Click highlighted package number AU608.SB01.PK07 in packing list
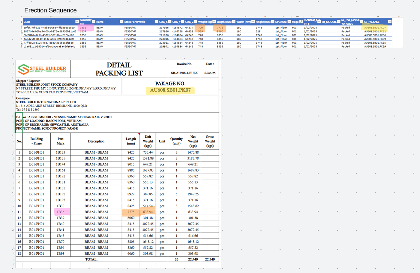The width and height of the screenshot is (420, 273). [170, 90]
